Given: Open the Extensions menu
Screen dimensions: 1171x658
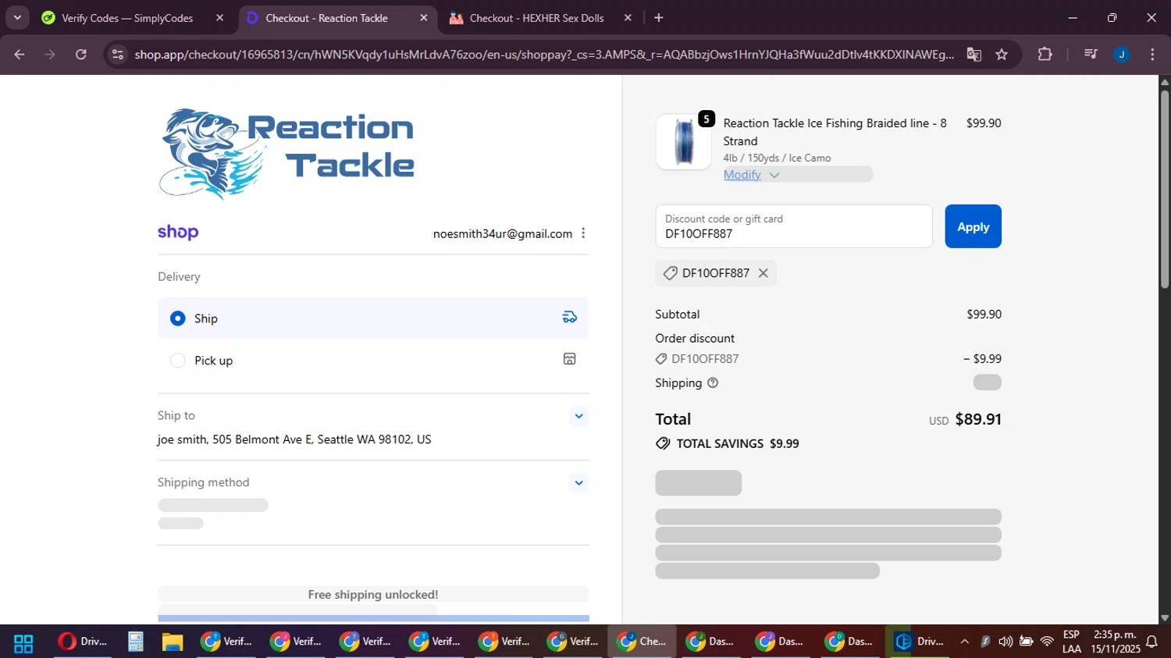Looking at the screenshot, I should 1045,54.
